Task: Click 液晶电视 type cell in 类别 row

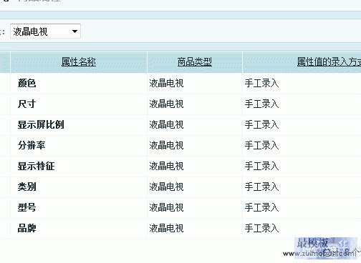Action: pyautogui.click(x=166, y=187)
